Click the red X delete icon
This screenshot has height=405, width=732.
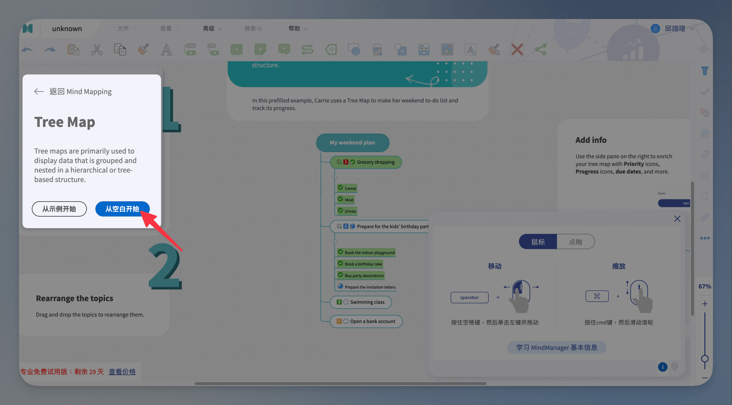tap(517, 50)
